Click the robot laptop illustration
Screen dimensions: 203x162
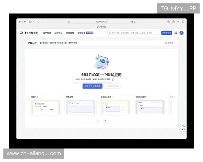click(101, 62)
